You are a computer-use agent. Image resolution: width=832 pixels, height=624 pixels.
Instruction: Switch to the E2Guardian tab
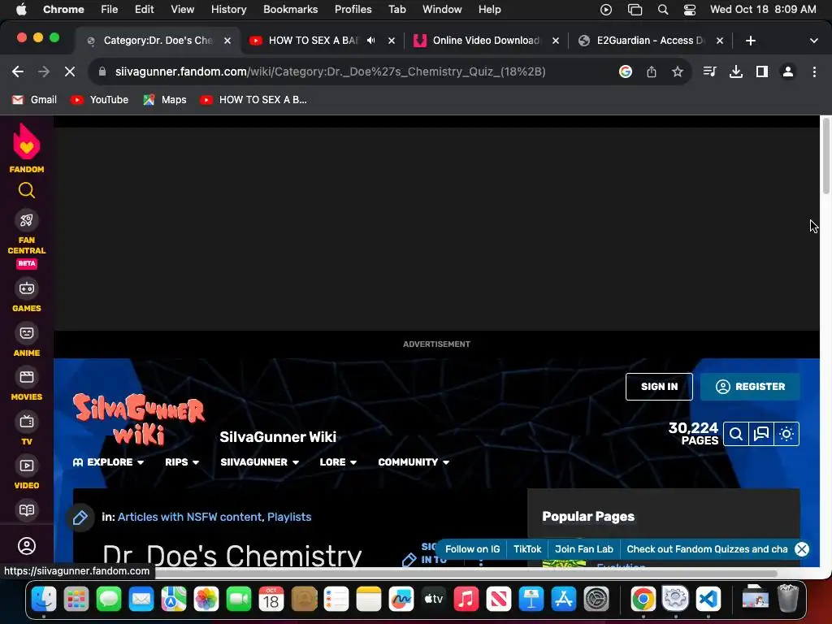point(649,41)
